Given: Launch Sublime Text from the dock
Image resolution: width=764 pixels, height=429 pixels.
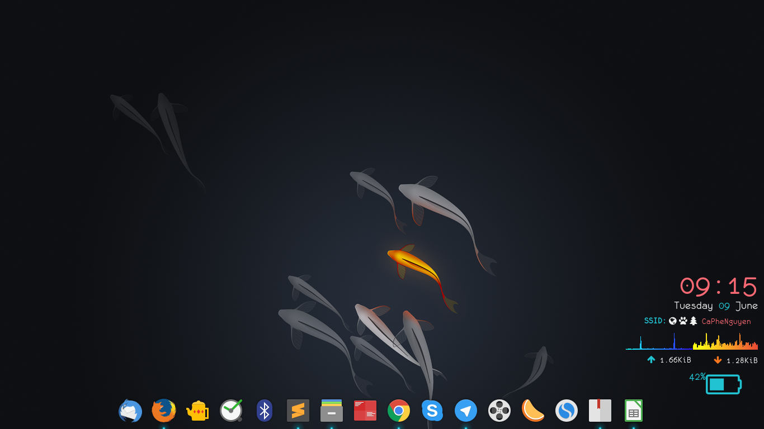Looking at the screenshot, I should [298, 411].
